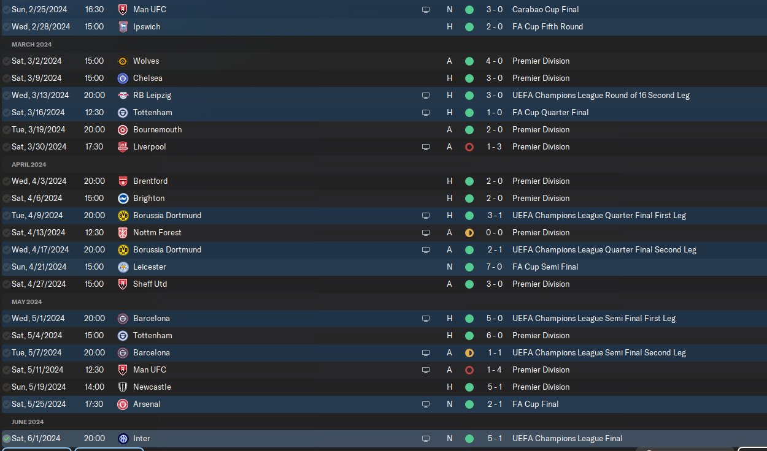
Task: Click the yellow draw indicator for Nottm Forest
Action: click(469, 233)
